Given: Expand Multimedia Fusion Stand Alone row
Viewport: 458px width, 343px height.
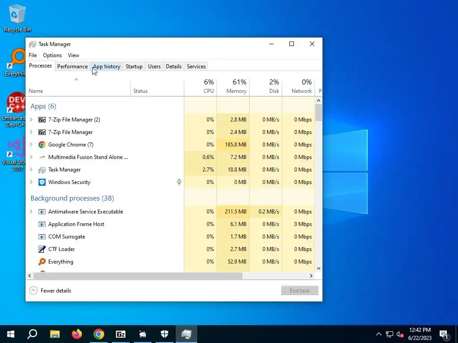Looking at the screenshot, I should (31, 157).
